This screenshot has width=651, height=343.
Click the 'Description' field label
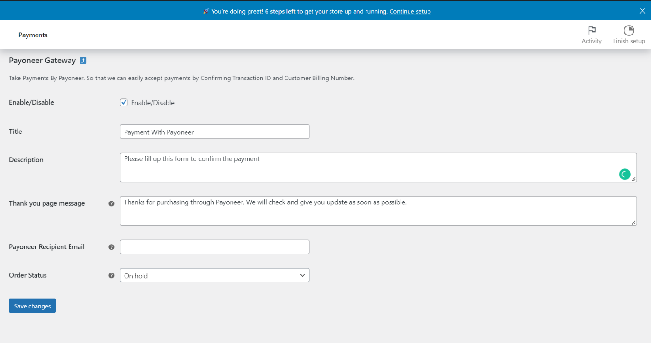[x=26, y=159]
